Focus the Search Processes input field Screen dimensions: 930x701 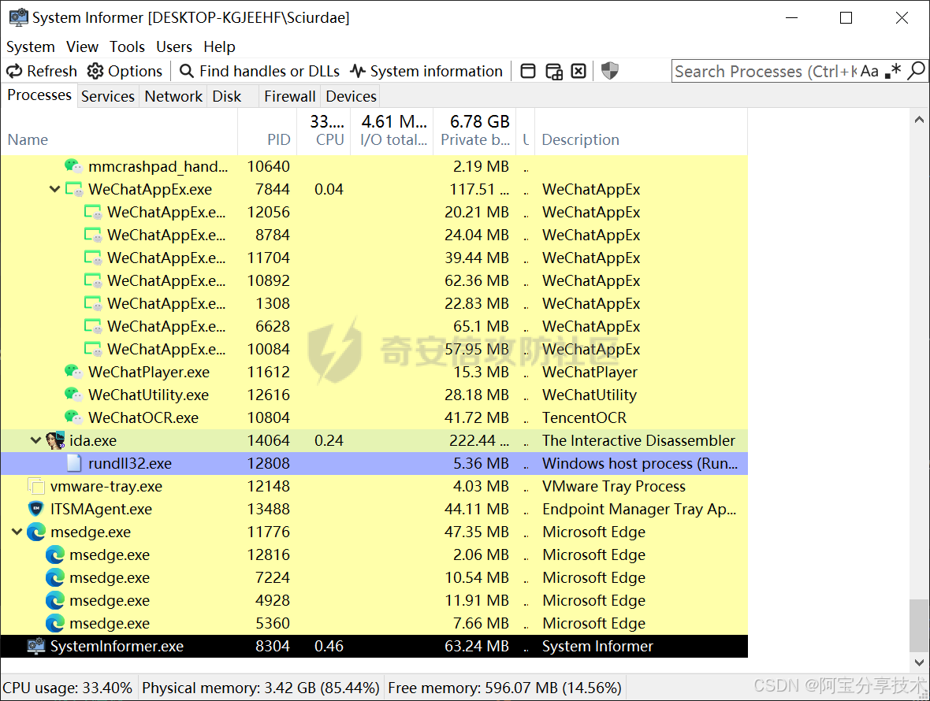(x=765, y=71)
